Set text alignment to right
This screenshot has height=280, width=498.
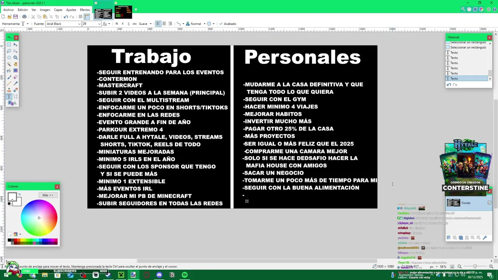170,24
